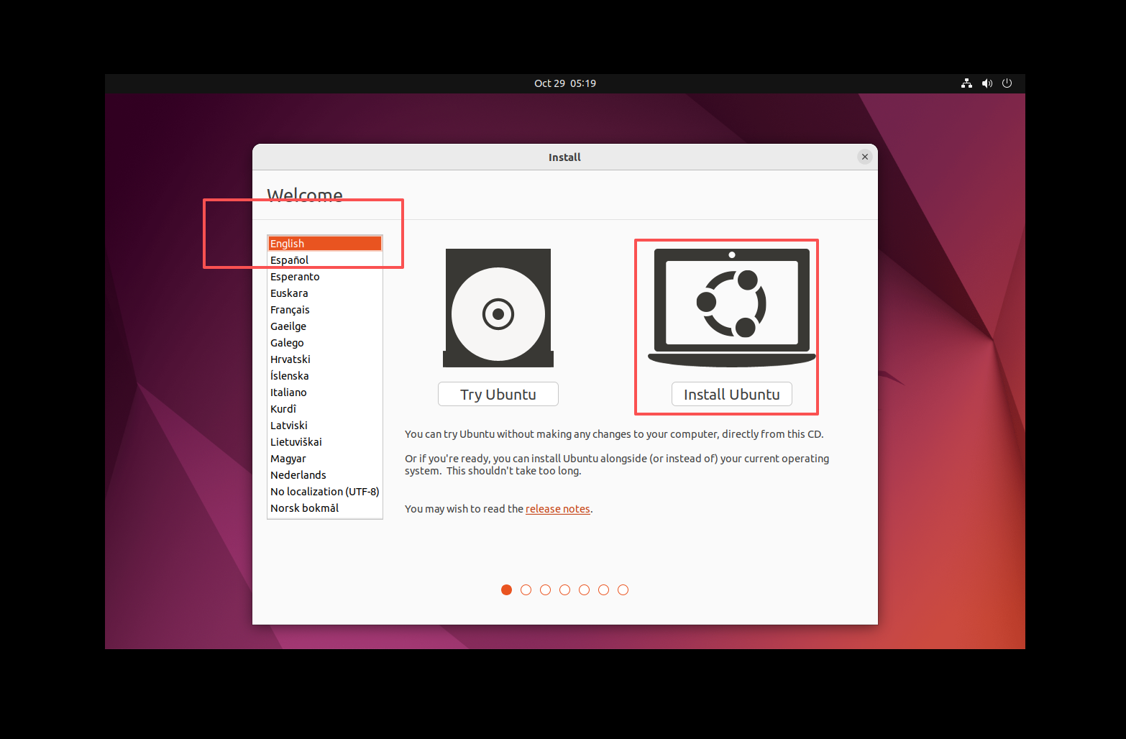Click the CD disc Try Ubuntu image

coord(498,308)
